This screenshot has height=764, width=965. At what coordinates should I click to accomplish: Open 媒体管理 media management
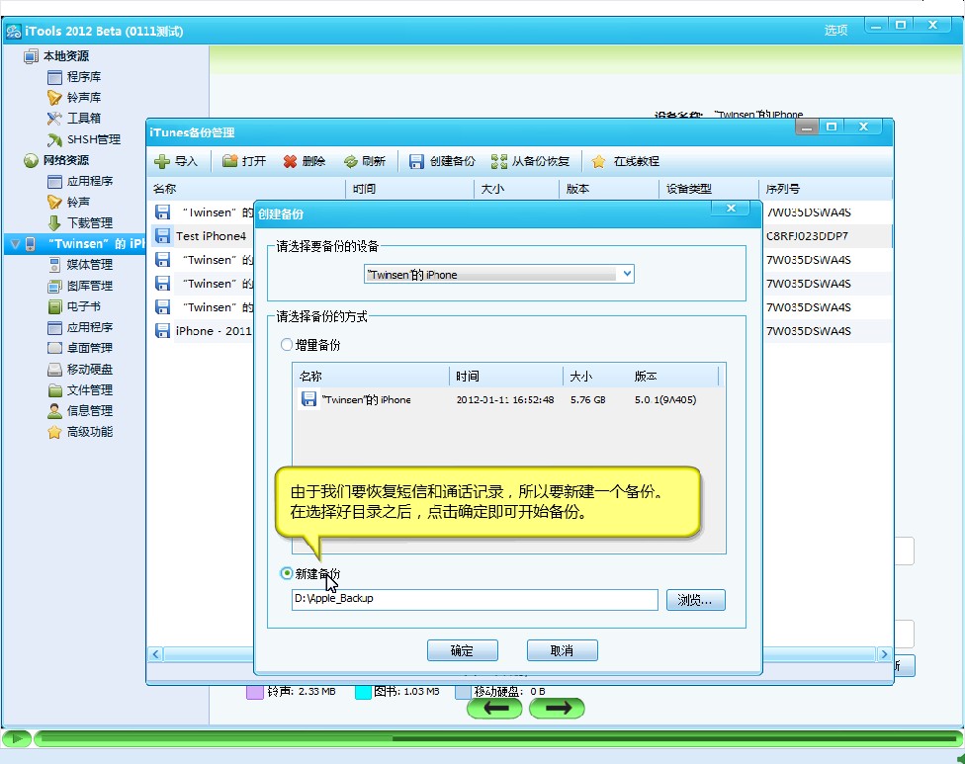80,265
